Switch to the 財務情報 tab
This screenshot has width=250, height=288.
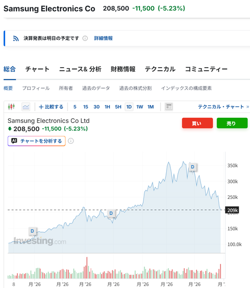tap(123, 69)
